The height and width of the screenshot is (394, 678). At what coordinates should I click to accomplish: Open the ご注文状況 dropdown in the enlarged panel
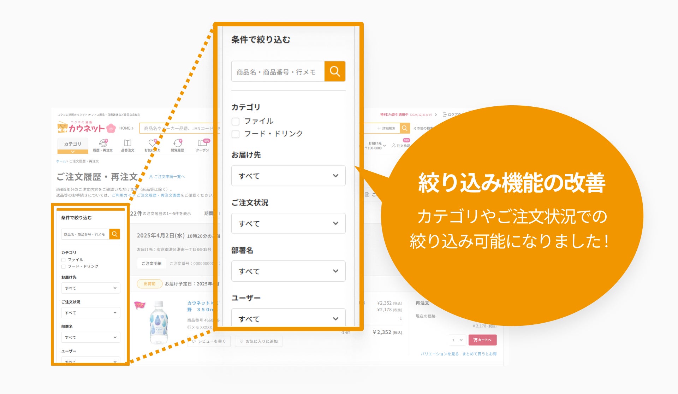(288, 223)
